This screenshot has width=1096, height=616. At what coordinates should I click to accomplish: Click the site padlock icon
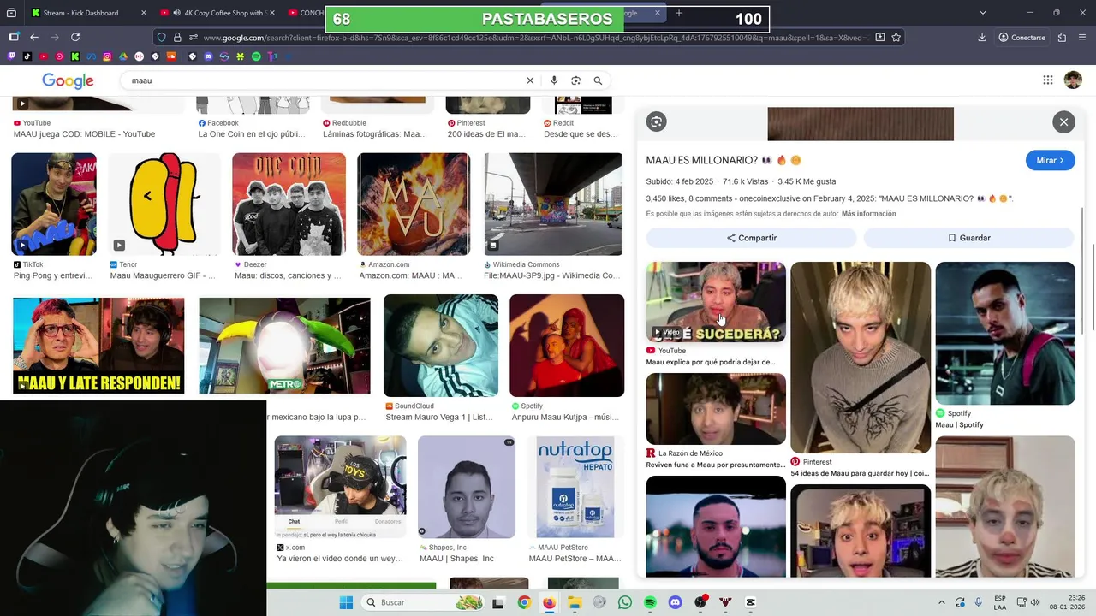coord(177,38)
